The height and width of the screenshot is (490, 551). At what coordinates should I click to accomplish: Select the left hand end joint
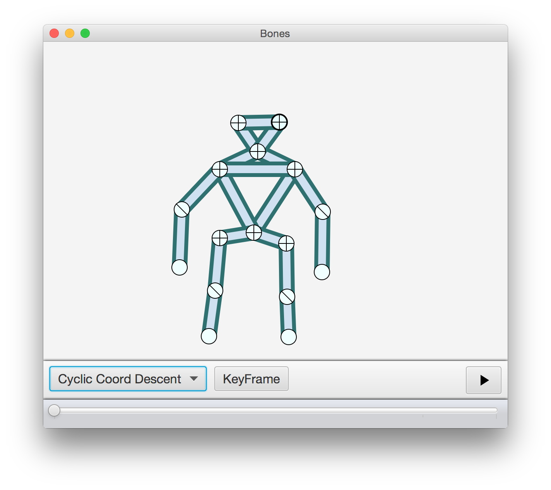point(180,267)
